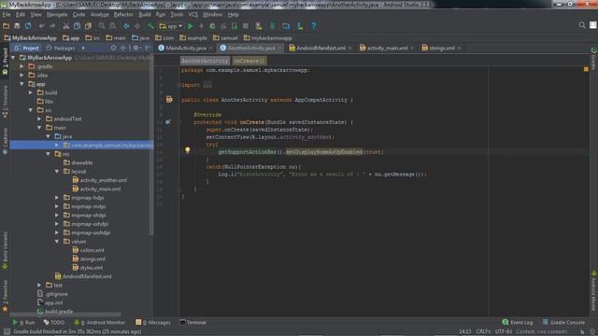
Task: Click the class gutter icon beside AnotherActivity
Action: pyautogui.click(x=169, y=100)
